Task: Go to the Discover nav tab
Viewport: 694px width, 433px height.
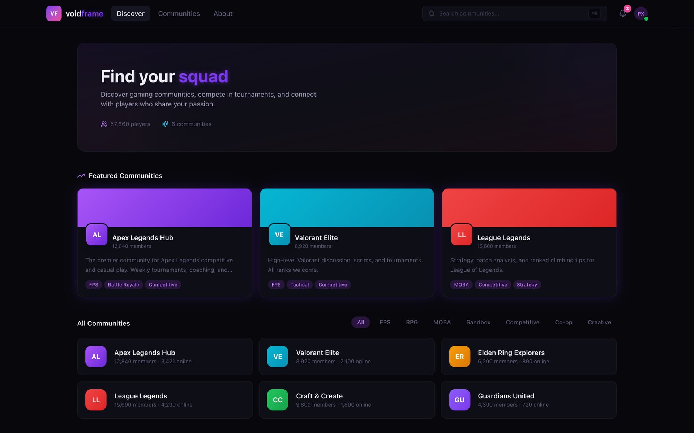Action: [130, 13]
